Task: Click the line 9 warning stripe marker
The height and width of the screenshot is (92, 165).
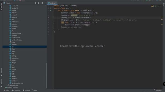Action: [162, 24]
